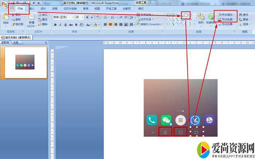Viewport: 255px width, 159px height.
Task: Toggle italic formatting
Action: tap(60, 25)
